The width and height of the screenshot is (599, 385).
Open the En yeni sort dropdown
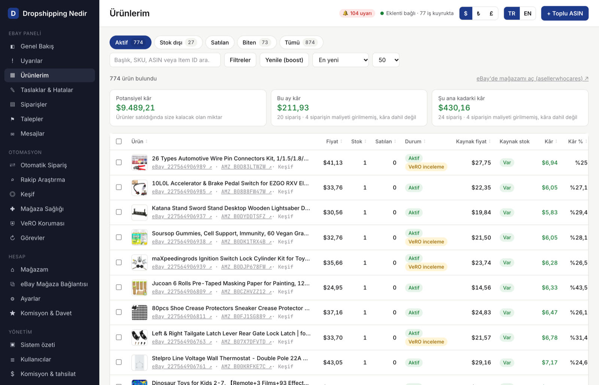click(x=341, y=60)
